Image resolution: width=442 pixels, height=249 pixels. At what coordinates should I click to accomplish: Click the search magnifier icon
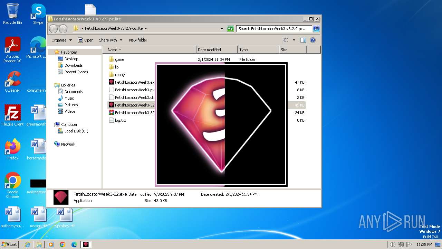(x=316, y=29)
